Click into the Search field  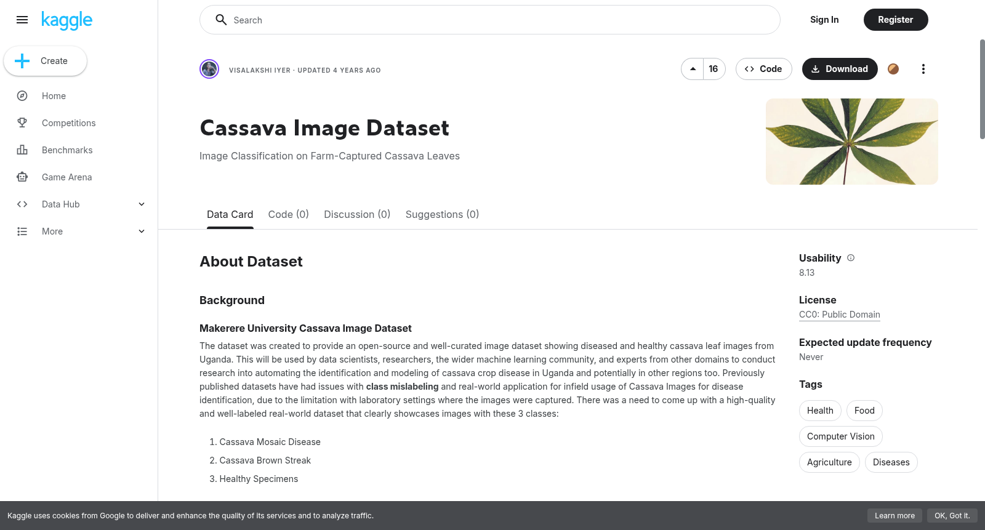(490, 20)
